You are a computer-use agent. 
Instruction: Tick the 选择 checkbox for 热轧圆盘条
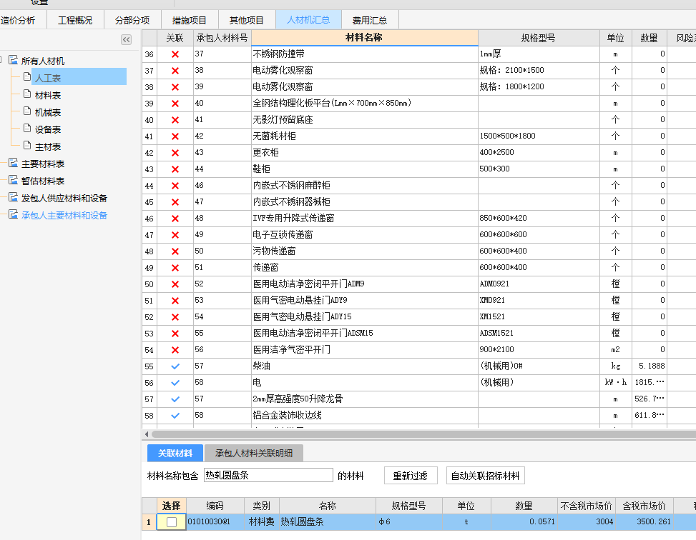coord(172,522)
